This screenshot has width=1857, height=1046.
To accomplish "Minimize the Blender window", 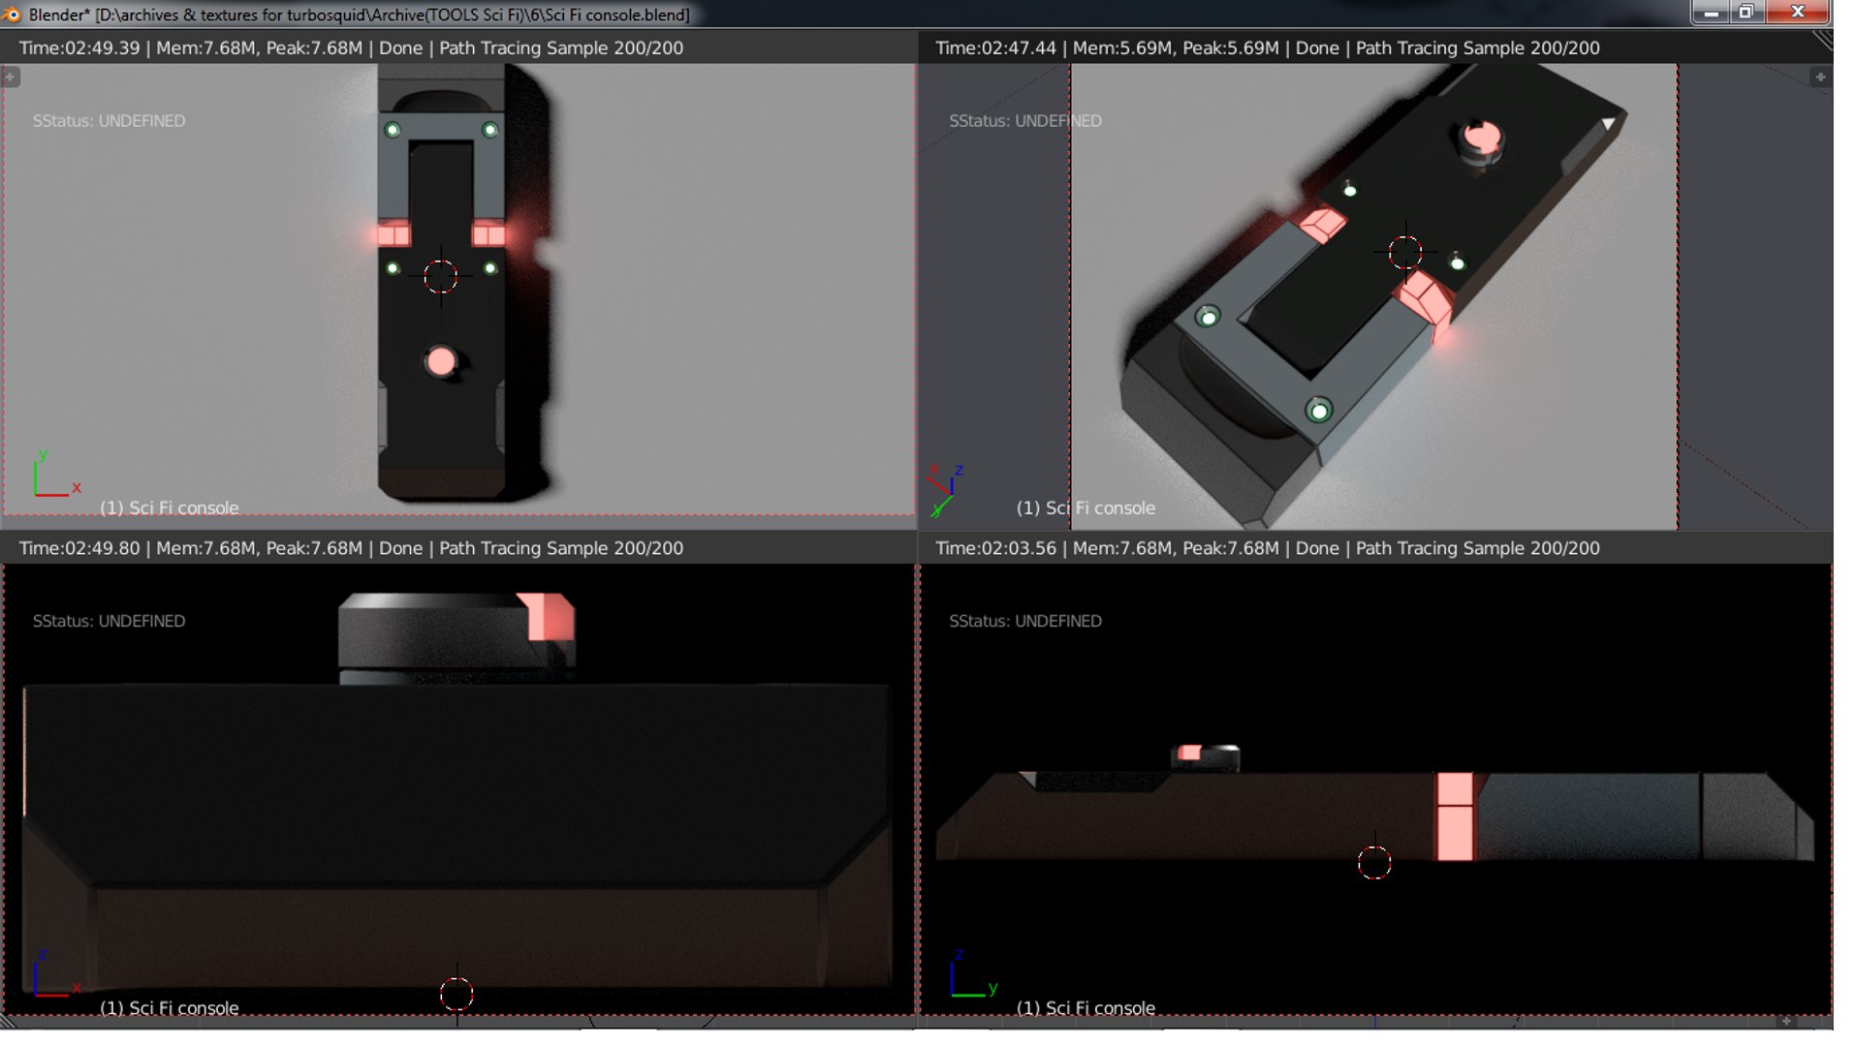I will pyautogui.click(x=1711, y=12).
